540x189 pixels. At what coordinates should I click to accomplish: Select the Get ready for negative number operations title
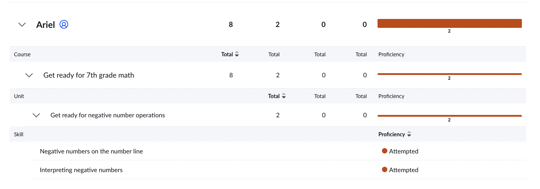coord(108,115)
